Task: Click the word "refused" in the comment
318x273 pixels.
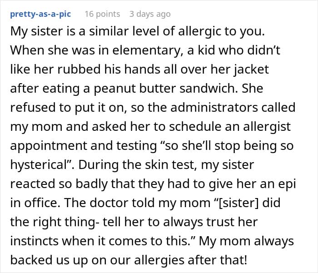Action: (33, 107)
